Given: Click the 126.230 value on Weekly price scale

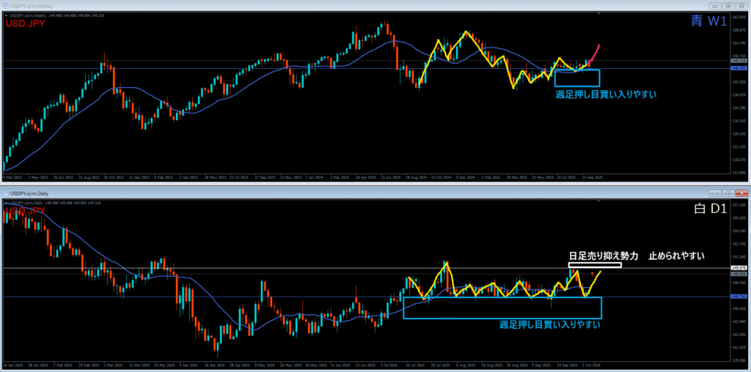Looking at the screenshot, I should (739, 134).
